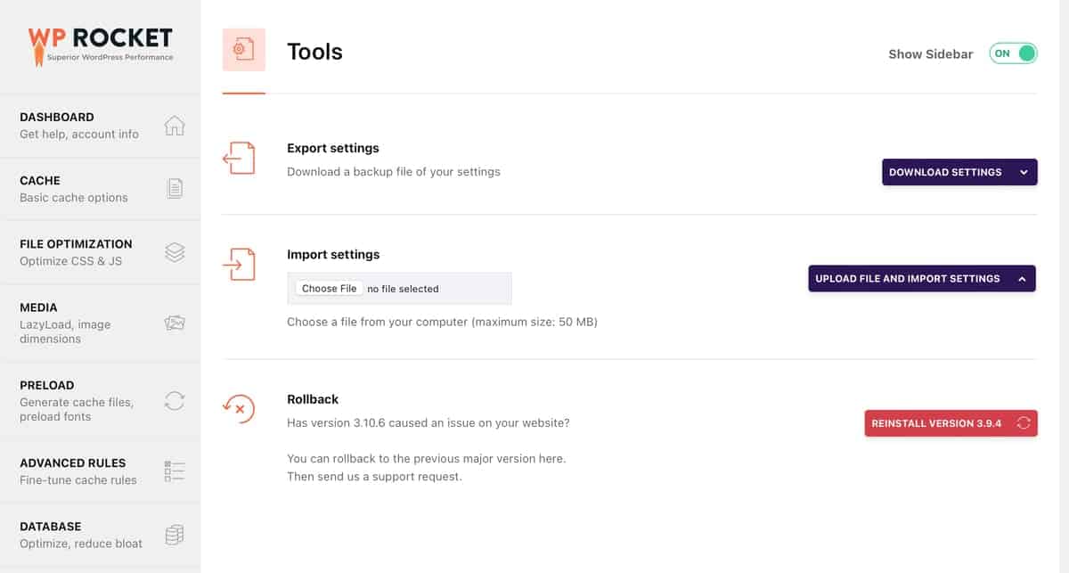Click the Import settings arrow icon

tap(239, 264)
